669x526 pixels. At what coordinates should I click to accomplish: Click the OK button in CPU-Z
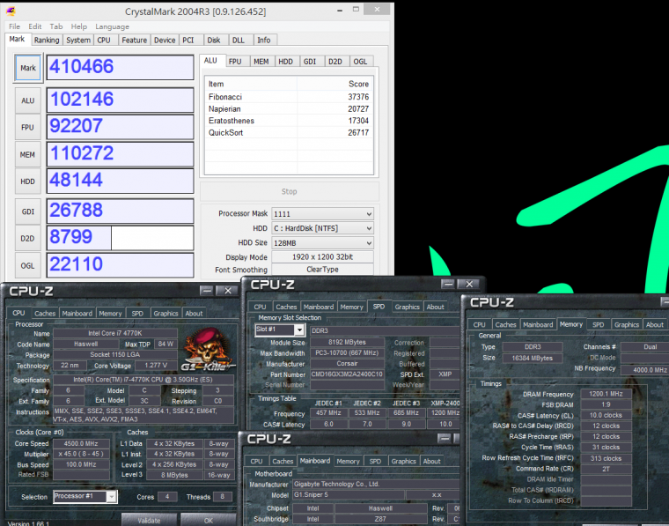coord(209,520)
